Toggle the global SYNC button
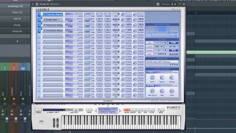236x133 pixels. (x=174, y=43)
